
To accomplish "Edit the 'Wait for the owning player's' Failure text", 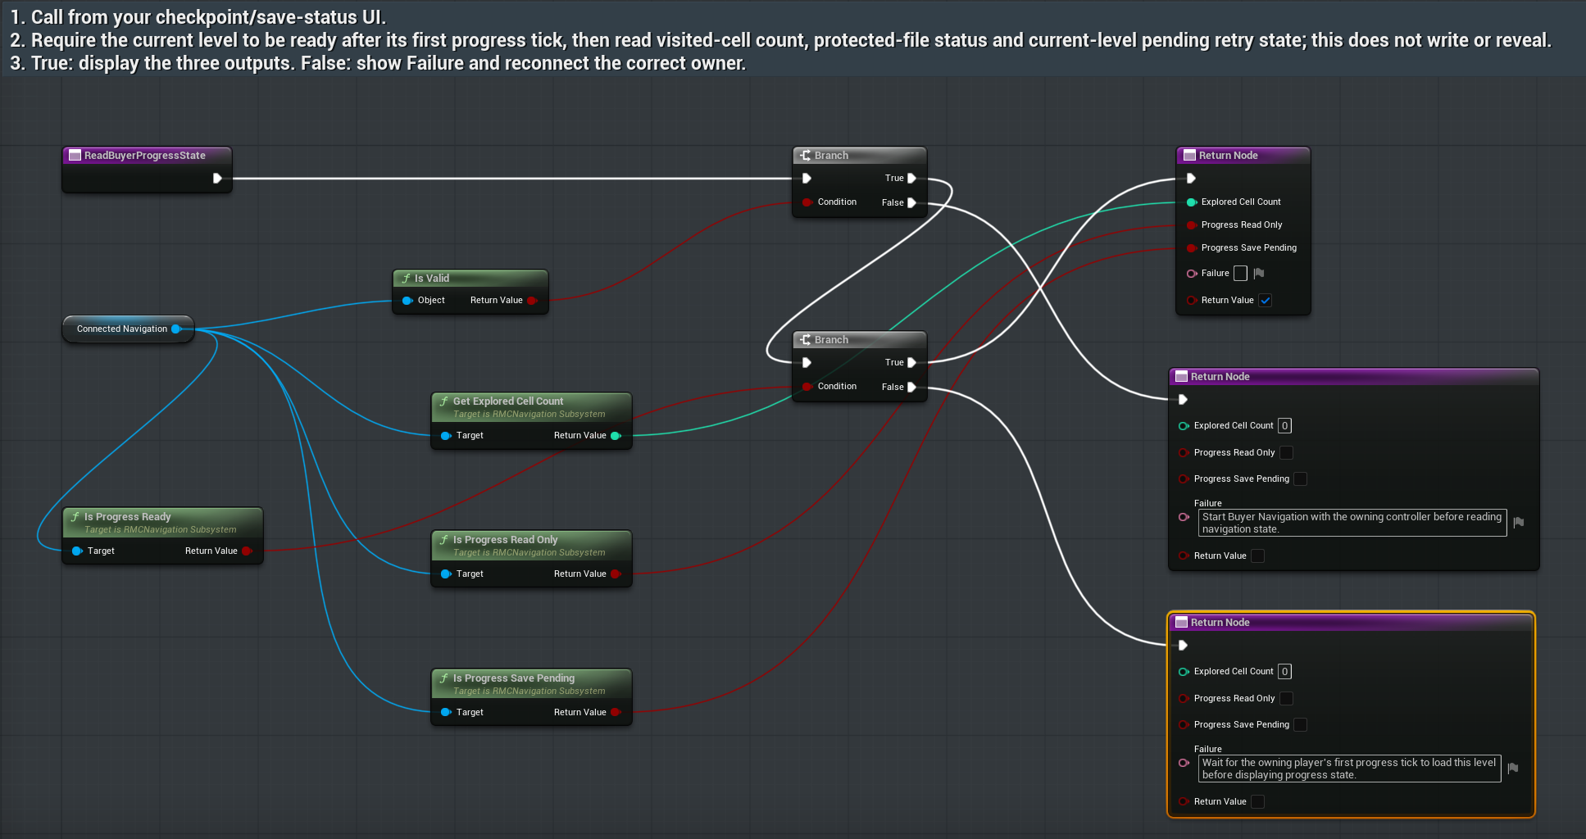I will [x=1349, y=769].
